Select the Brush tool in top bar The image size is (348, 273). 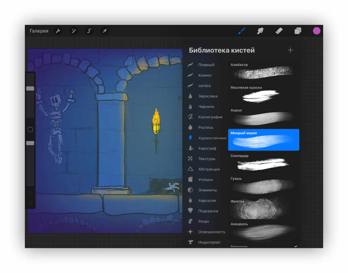(x=242, y=31)
